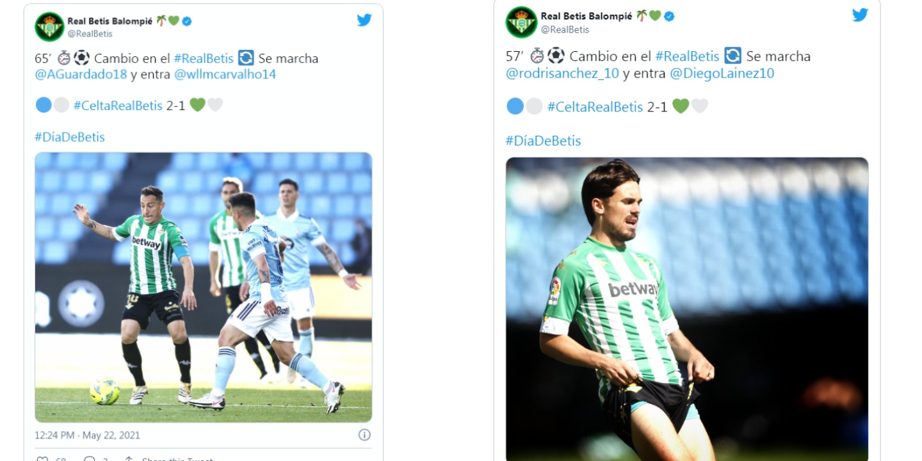Click the Twitter bird icon in the 57' tweet
The image size is (922, 461).
[860, 15]
